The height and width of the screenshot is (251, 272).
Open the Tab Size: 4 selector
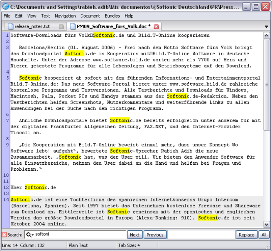coord(129,245)
